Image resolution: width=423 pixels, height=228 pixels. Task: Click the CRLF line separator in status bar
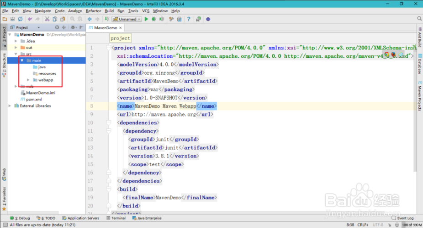pyautogui.click(x=363, y=225)
